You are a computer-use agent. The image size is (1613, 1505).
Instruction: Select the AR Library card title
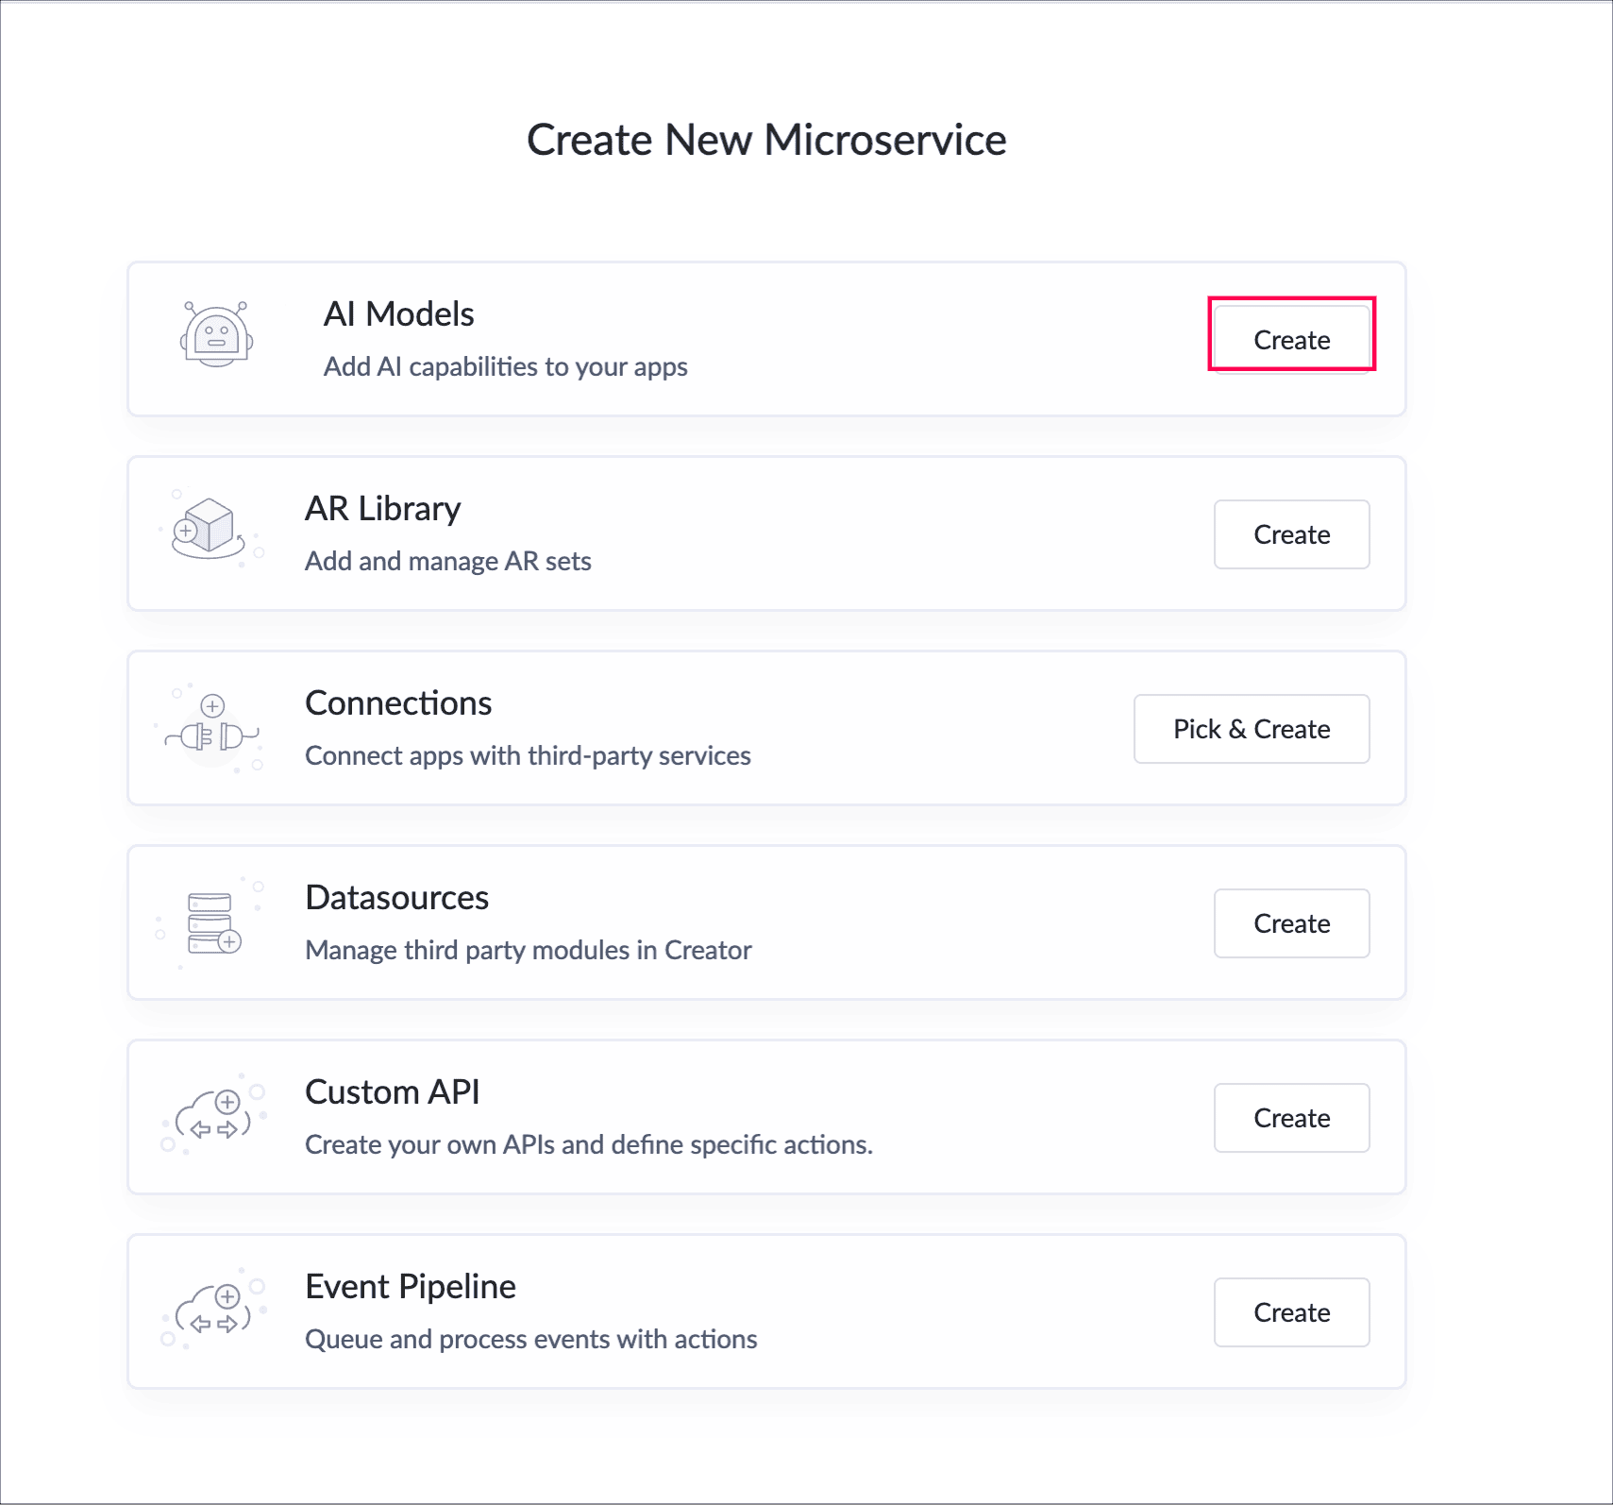(382, 509)
